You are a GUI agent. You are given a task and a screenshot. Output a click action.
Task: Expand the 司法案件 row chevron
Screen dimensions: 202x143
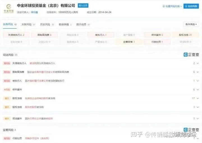pyautogui.click(x=198, y=119)
